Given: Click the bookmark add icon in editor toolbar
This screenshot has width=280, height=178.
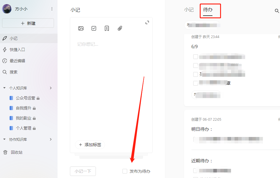Looking at the screenshot, I should tap(107, 28).
